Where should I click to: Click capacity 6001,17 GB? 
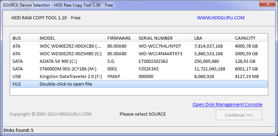pyautogui.click(x=246, y=69)
